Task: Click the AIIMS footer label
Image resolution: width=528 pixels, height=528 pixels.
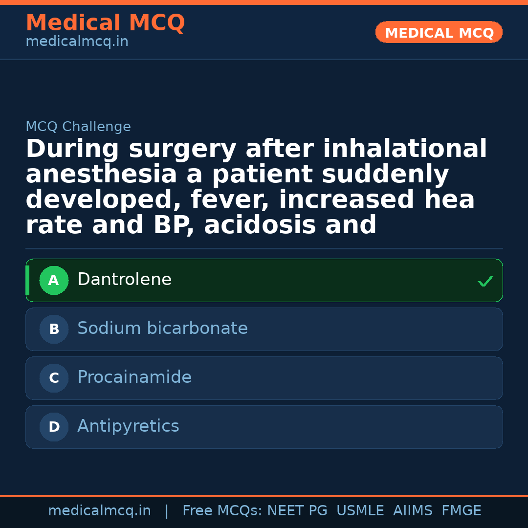Action: 413,511
